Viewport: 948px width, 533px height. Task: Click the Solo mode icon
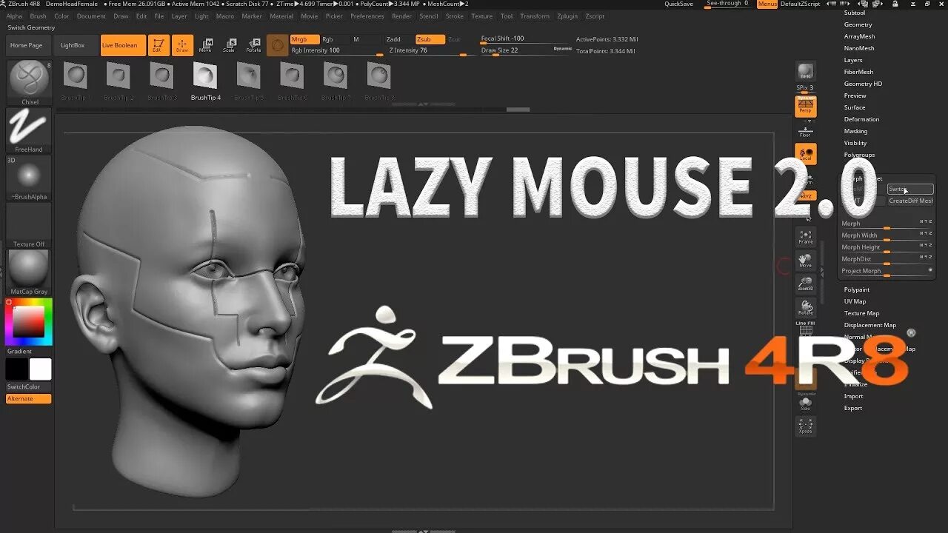tap(806, 403)
